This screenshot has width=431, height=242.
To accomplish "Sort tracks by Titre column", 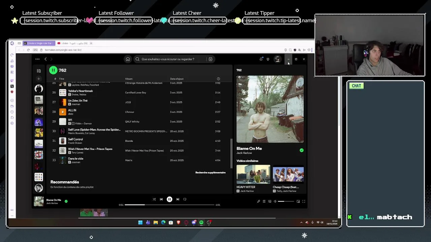I will click(62, 79).
